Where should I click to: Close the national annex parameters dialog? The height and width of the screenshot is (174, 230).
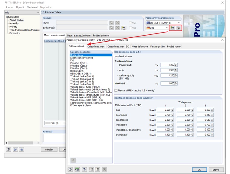tap(222, 40)
